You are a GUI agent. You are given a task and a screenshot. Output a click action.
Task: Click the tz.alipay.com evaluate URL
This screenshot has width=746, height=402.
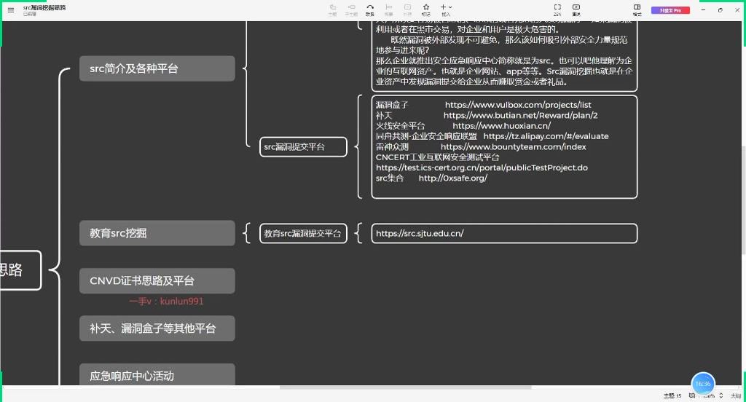(546, 136)
